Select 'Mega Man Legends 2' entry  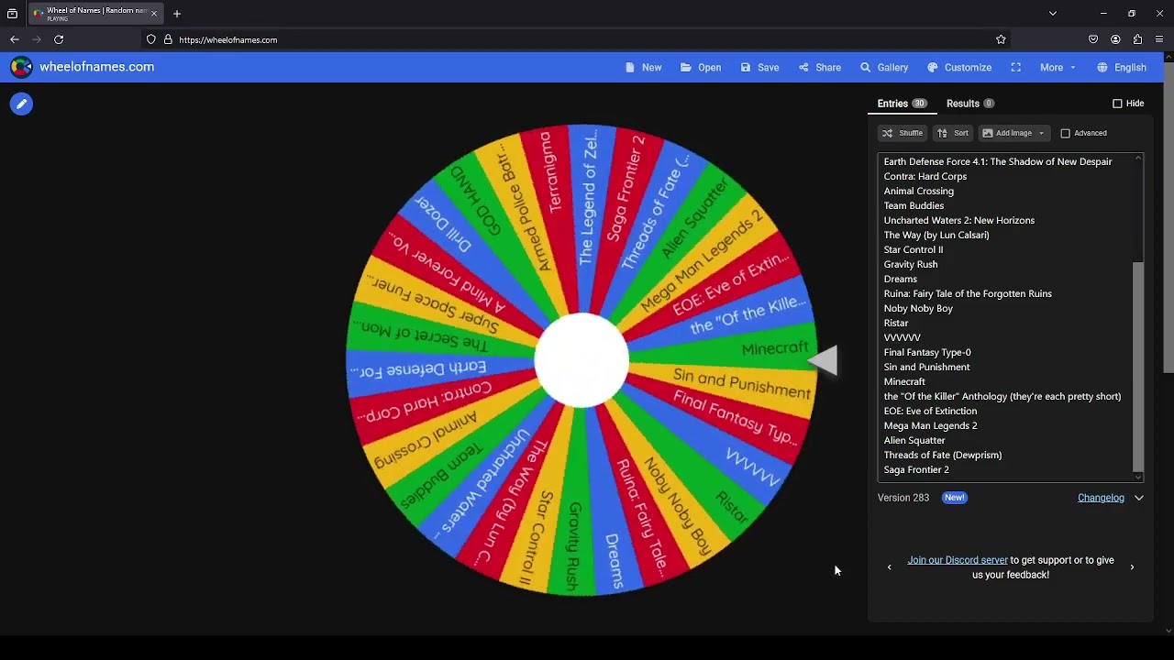[x=930, y=425]
